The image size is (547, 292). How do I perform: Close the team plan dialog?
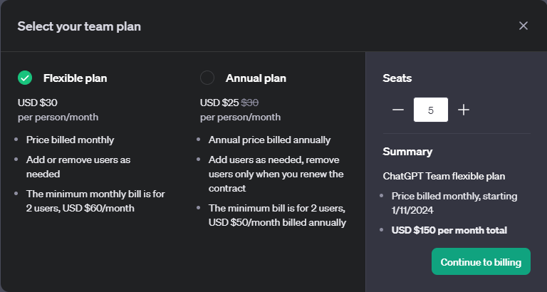tap(523, 26)
